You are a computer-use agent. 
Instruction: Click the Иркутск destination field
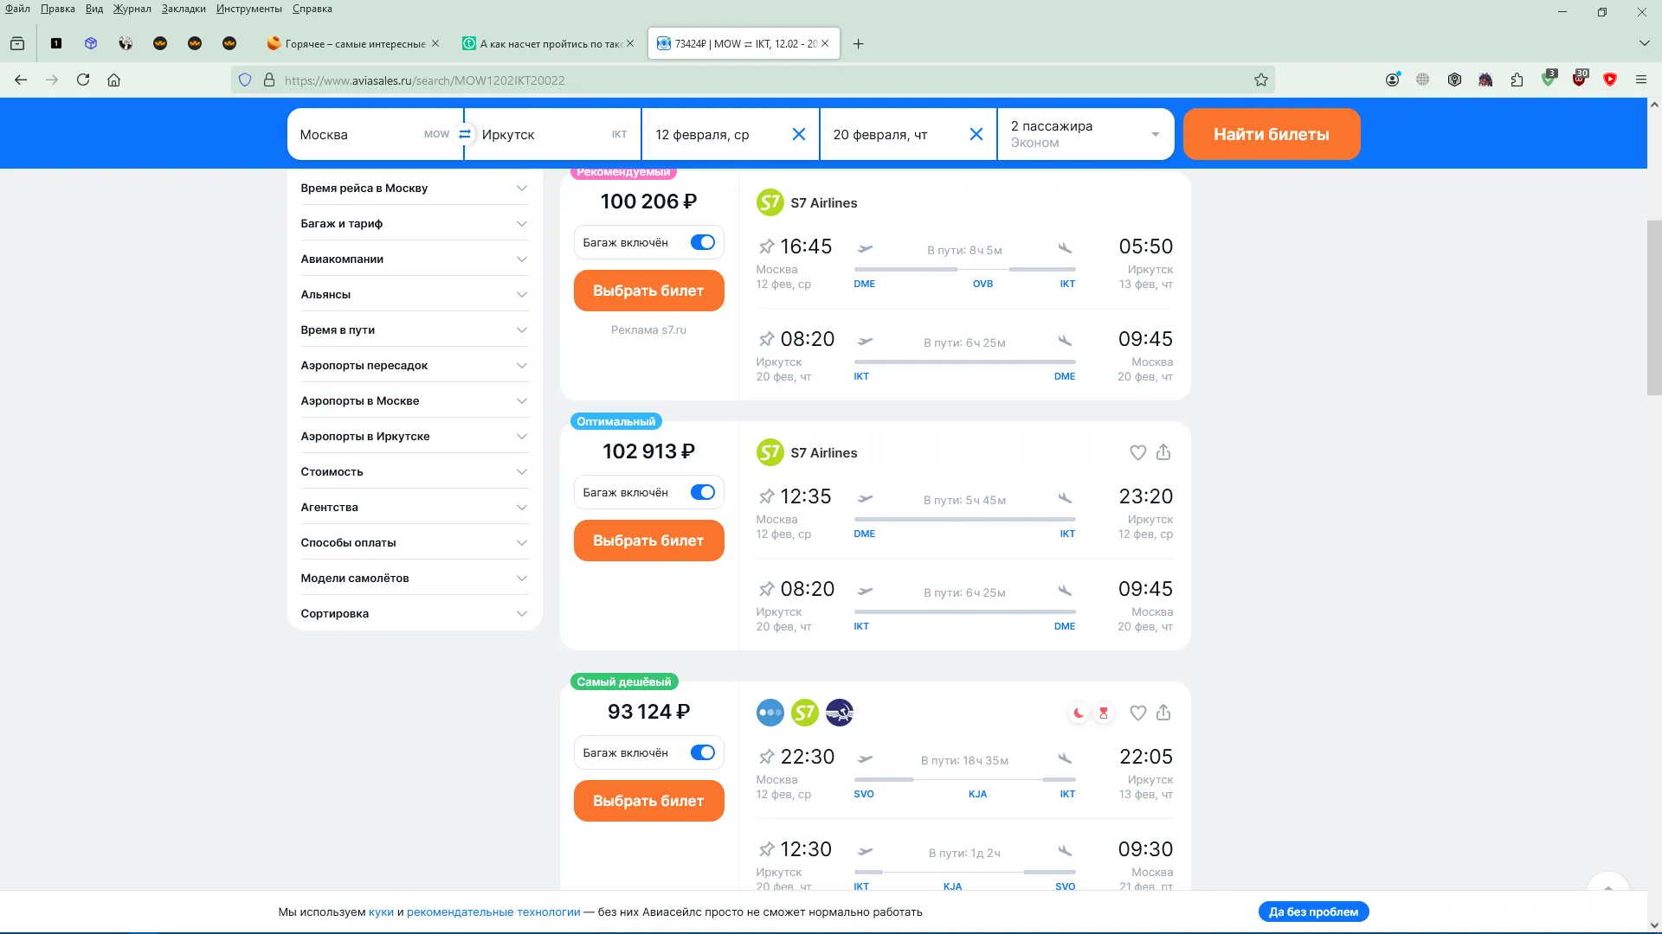(x=553, y=134)
